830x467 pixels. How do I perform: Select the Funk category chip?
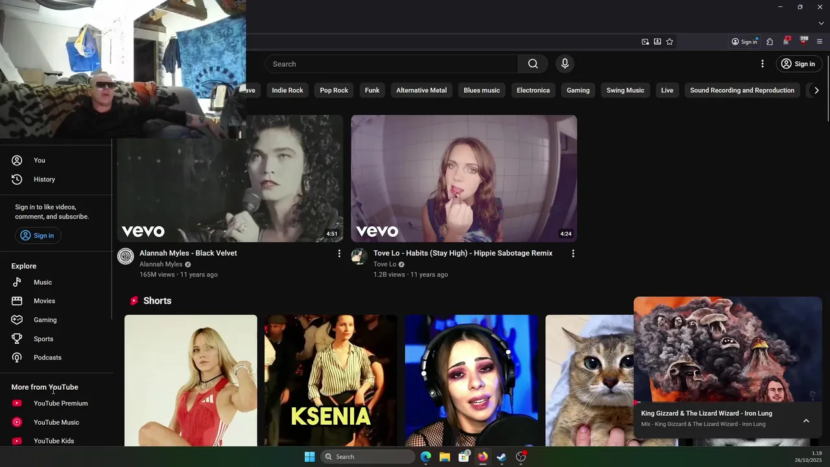coord(372,90)
